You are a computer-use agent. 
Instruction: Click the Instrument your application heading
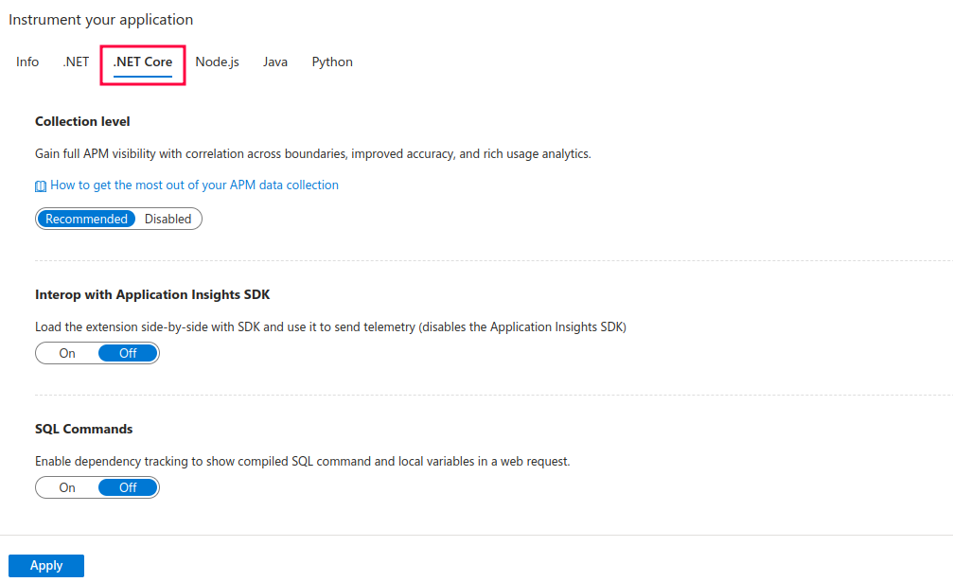tap(100, 20)
